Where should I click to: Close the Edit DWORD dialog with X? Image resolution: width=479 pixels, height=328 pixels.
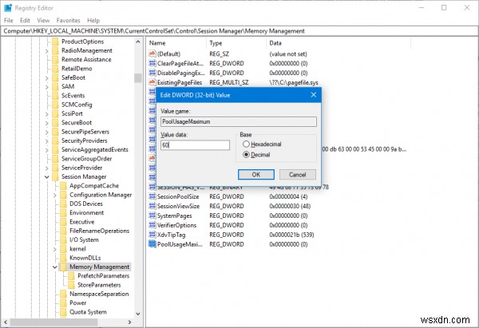click(x=314, y=95)
